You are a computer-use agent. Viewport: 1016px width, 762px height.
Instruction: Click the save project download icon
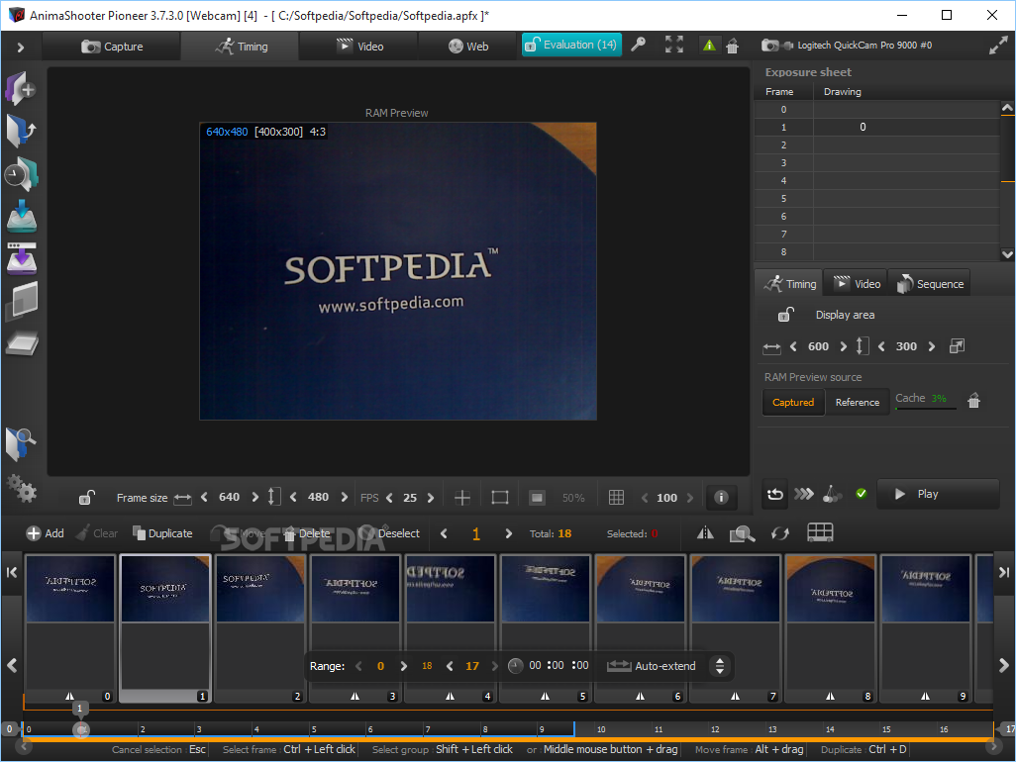coord(22,216)
